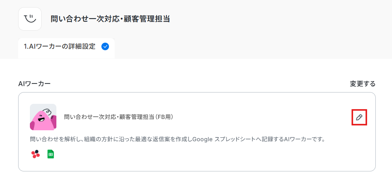The width and height of the screenshot is (392, 185).
Task: Open the pink character avatar thumbnail
Action: click(43, 117)
